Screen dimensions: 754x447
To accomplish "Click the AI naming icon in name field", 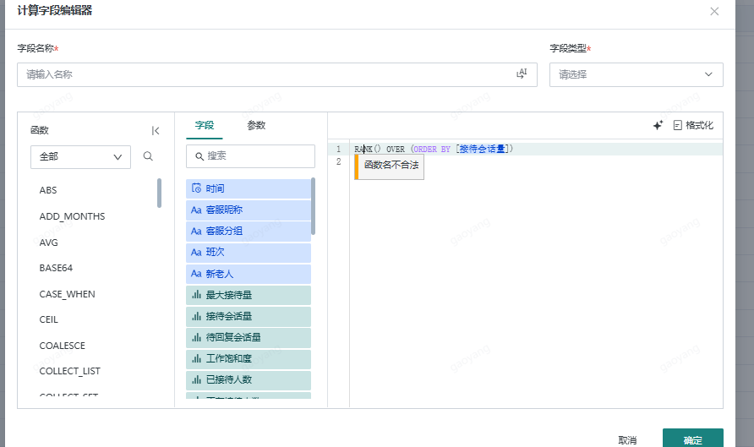I will click(x=522, y=74).
